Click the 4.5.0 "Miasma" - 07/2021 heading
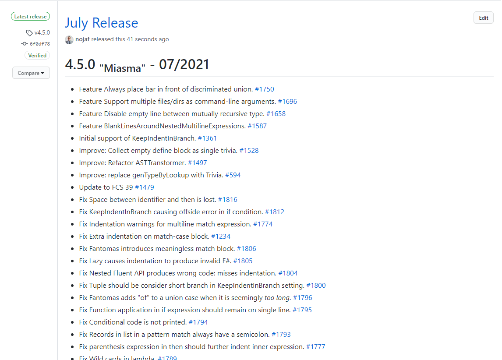The image size is (502, 360). pyautogui.click(x=137, y=65)
